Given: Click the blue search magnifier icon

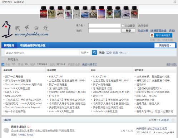Looking at the screenshot, I should coord(94,53).
